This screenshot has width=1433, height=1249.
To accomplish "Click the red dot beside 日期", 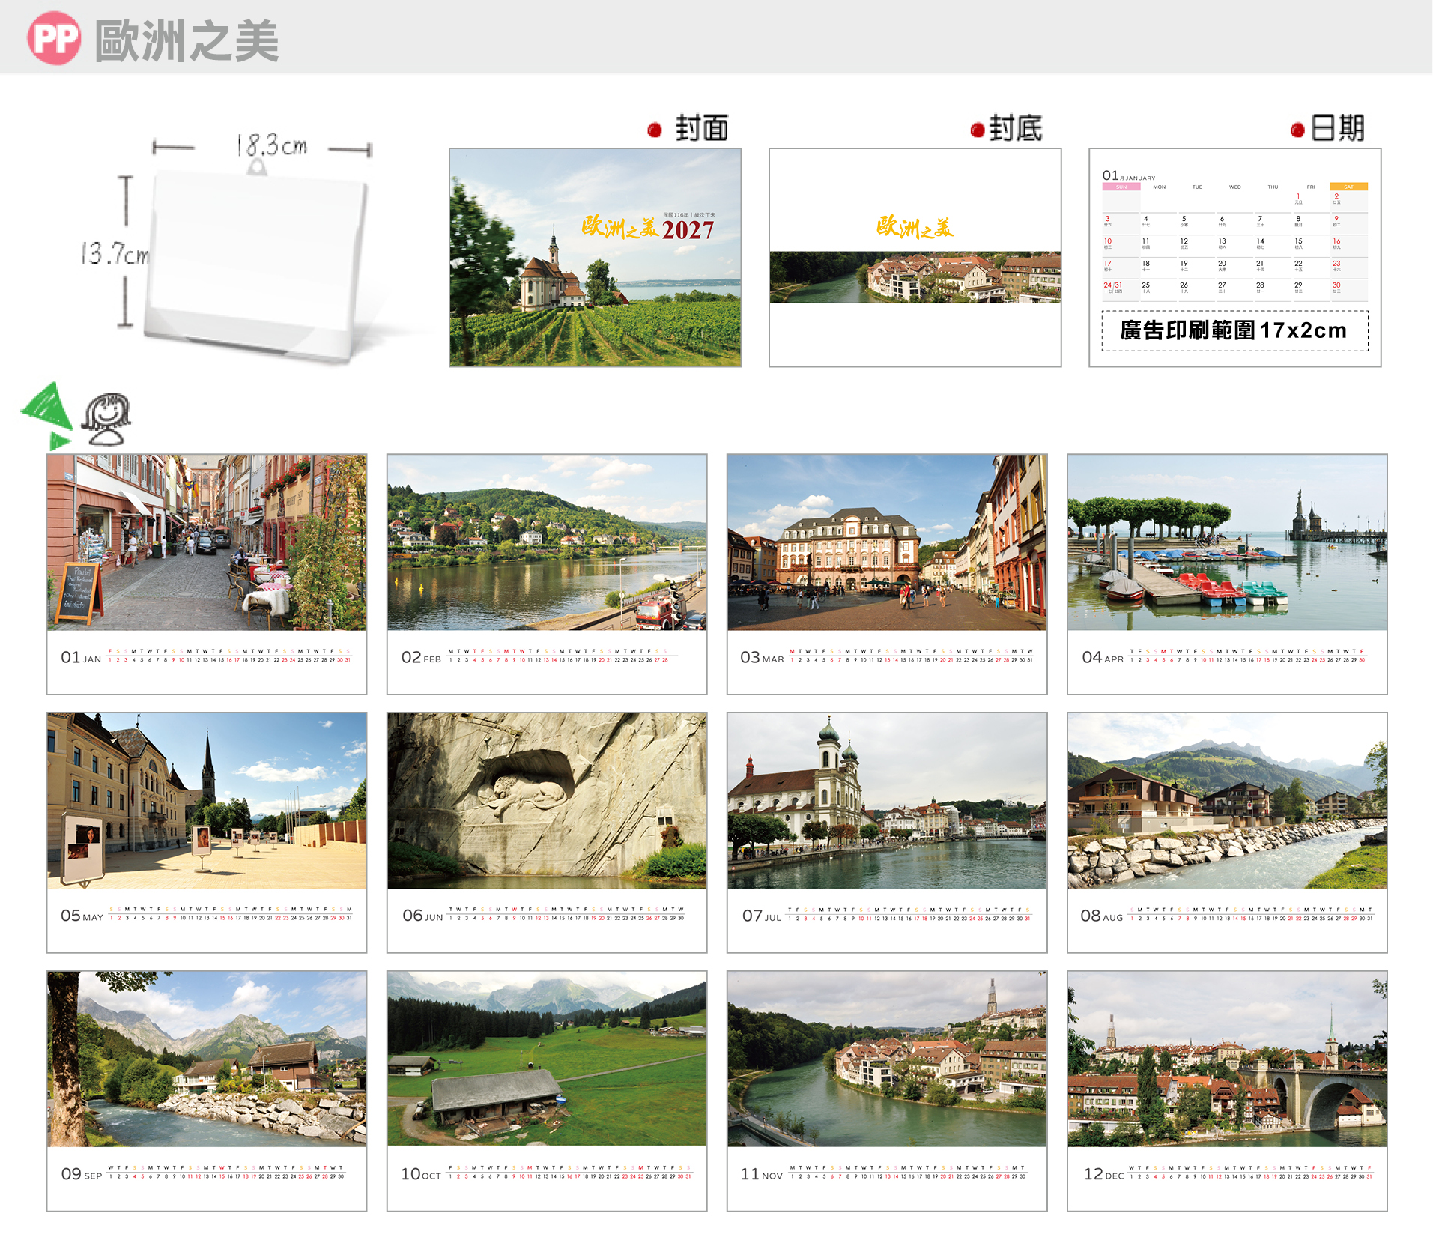I will click(x=1297, y=130).
